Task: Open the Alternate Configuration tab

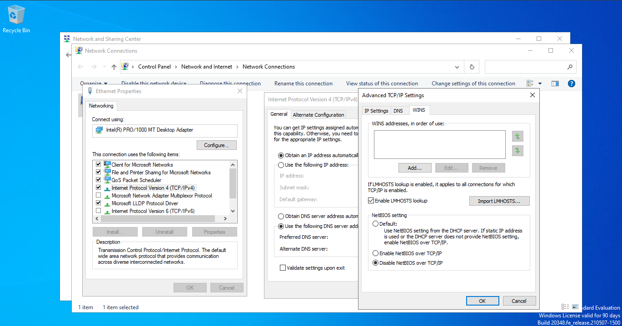Action: click(x=318, y=115)
